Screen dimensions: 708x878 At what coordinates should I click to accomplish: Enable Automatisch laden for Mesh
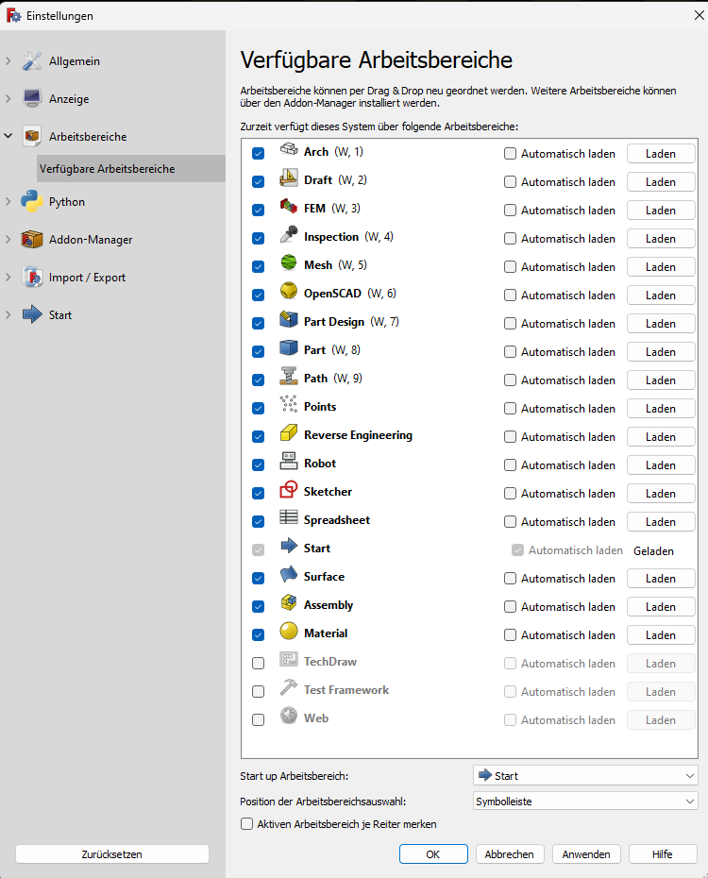point(511,266)
